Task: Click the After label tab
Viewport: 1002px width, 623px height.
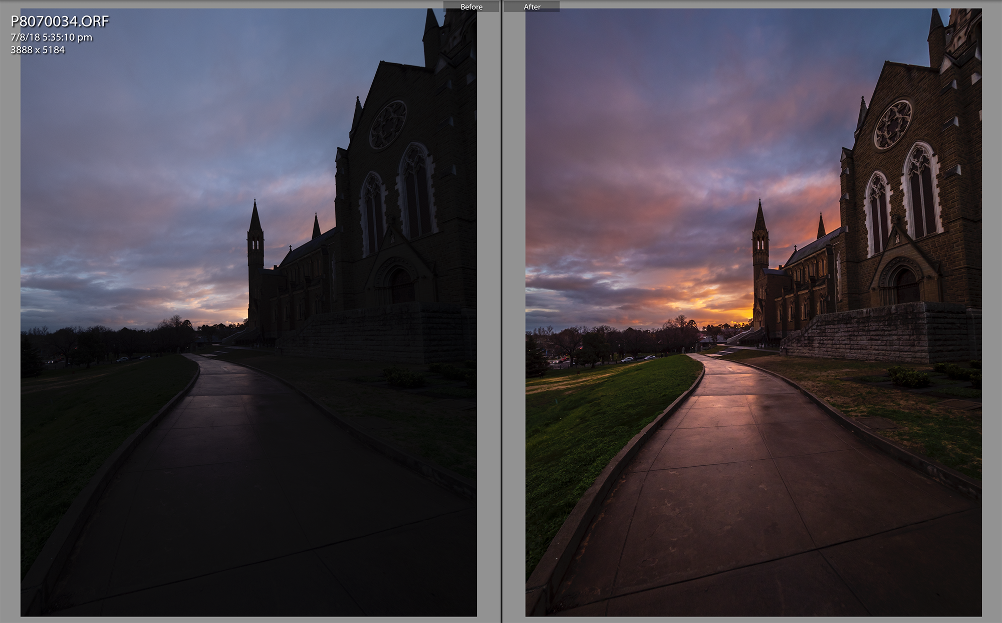Action: click(x=532, y=7)
